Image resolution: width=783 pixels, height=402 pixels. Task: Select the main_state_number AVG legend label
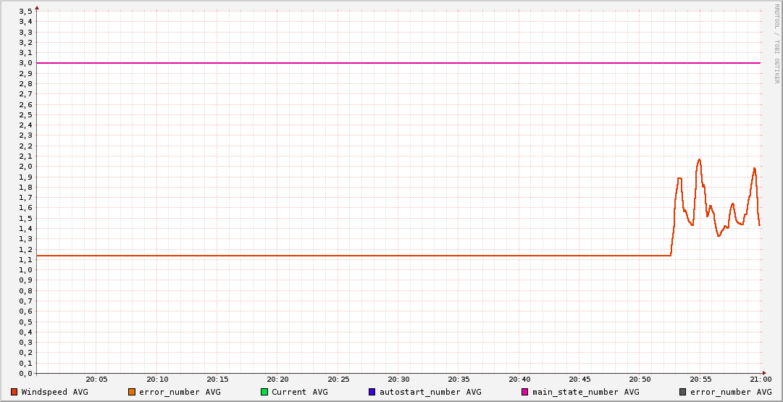coord(586,392)
